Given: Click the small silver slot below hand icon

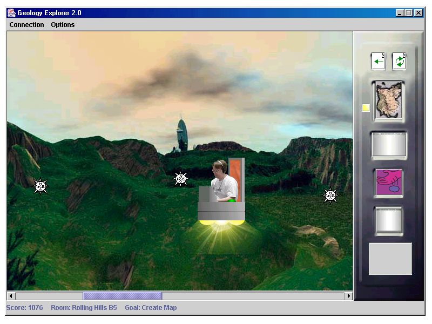Looking at the screenshot, I should (x=388, y=220).
